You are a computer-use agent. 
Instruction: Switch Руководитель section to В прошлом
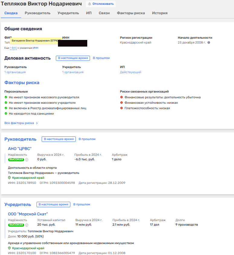[x=87, y=139]
